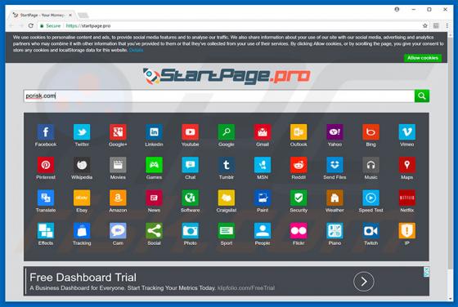458x307 pixels.
Task: Launch the Photo camera tile
Action: pyautogui.click(x=190, y=231)
